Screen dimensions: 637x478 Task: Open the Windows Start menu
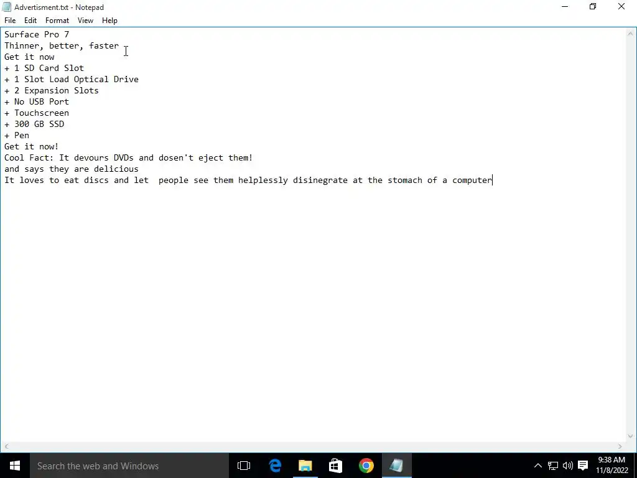pyautogui.click(x=15, y=466)
